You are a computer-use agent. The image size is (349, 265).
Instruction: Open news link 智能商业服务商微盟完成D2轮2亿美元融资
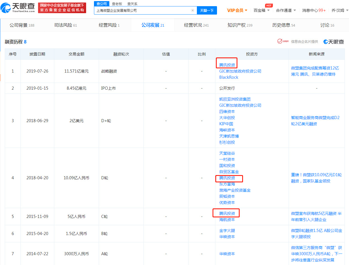click(315, 121)
